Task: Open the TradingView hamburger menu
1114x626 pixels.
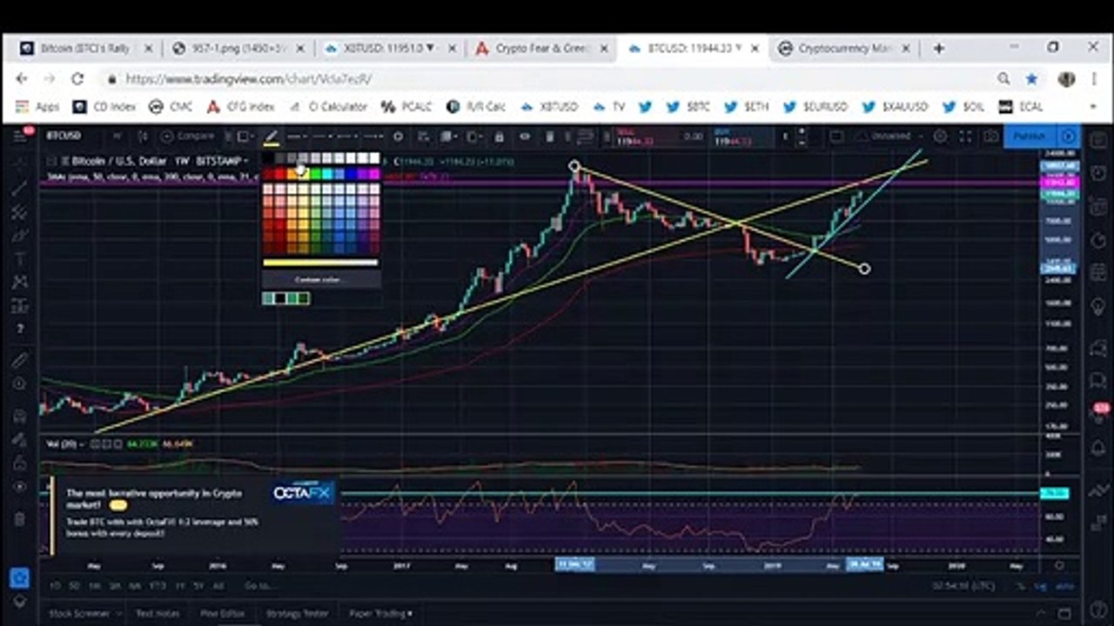Action: coord(20,137)
